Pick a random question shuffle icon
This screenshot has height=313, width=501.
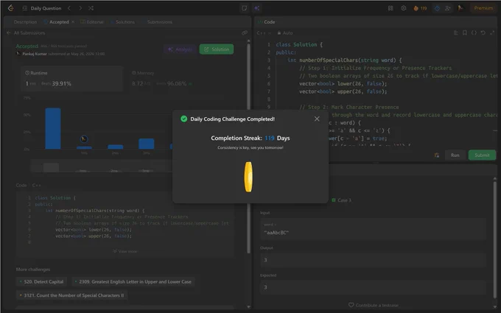pos(91,8)
